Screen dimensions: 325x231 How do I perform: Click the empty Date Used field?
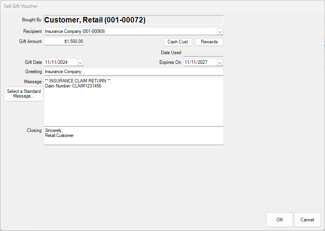(x=203, y=53)
